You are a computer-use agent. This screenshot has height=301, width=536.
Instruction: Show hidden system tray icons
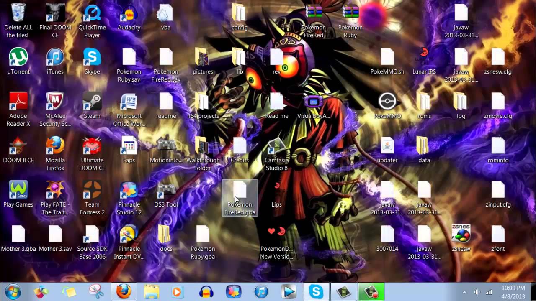pos(464,292)
